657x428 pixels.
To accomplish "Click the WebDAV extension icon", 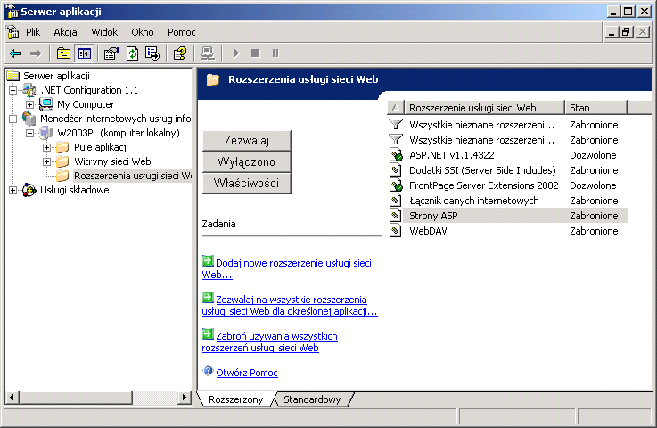I will click(x=395, y=231).
